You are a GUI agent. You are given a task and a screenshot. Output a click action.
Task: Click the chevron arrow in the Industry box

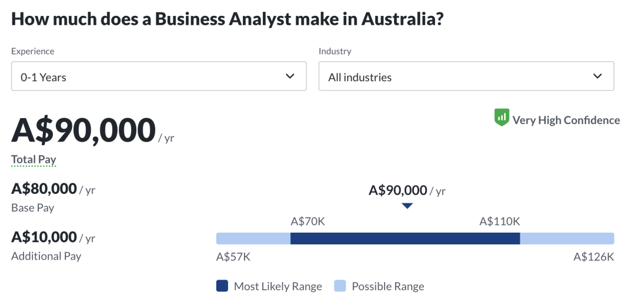click(597, 76)
